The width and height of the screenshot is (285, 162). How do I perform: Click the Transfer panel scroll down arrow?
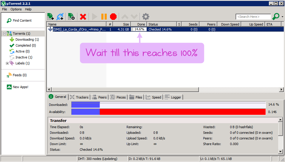pyautogui.click(x=281, y=152)
